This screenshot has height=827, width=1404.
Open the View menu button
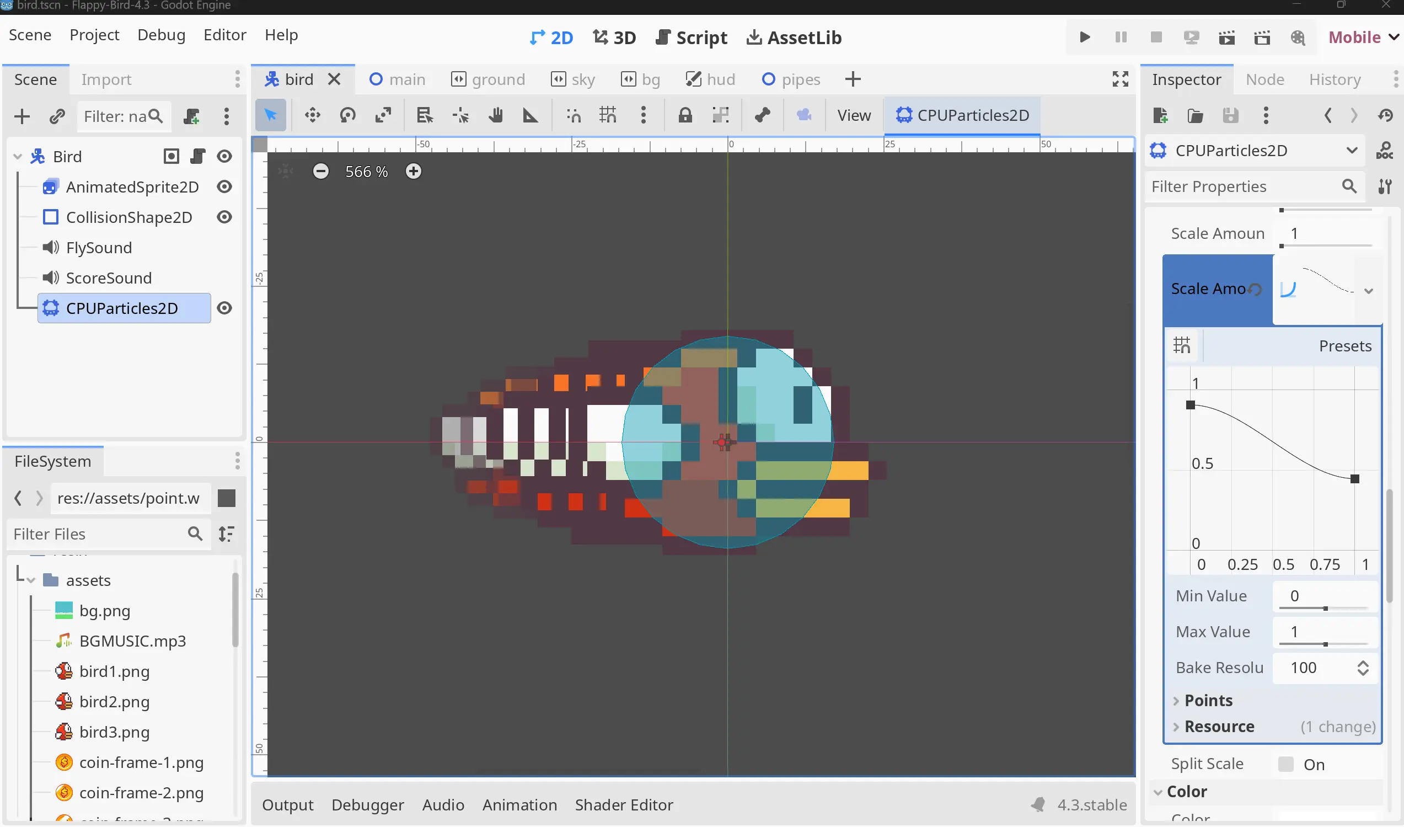pyautogui.click(x=854, y=115)
